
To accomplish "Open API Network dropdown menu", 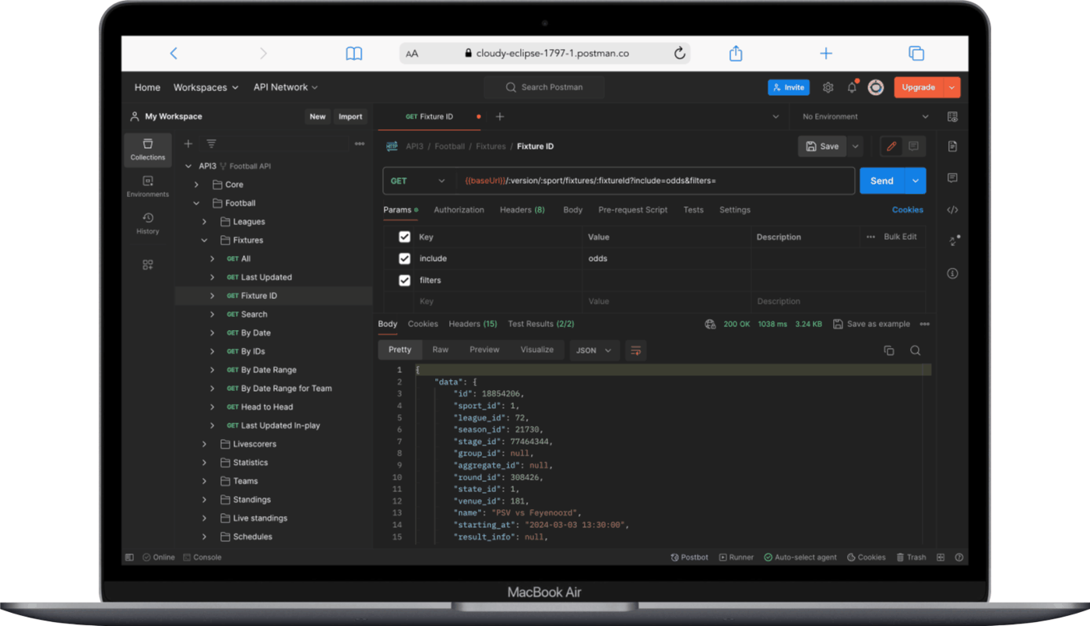I will [x=285, y=87].
